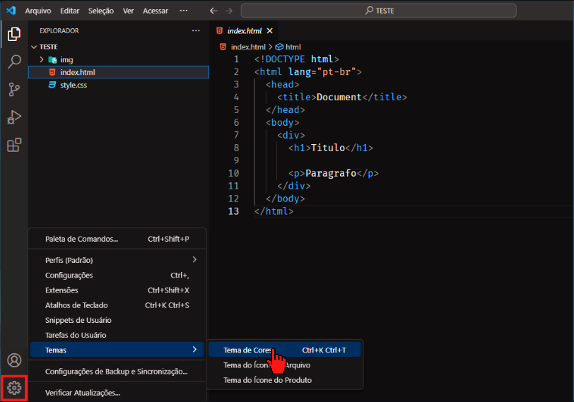Open style.css from the explorer
The image size is (574, 402).
coord(73,85)
